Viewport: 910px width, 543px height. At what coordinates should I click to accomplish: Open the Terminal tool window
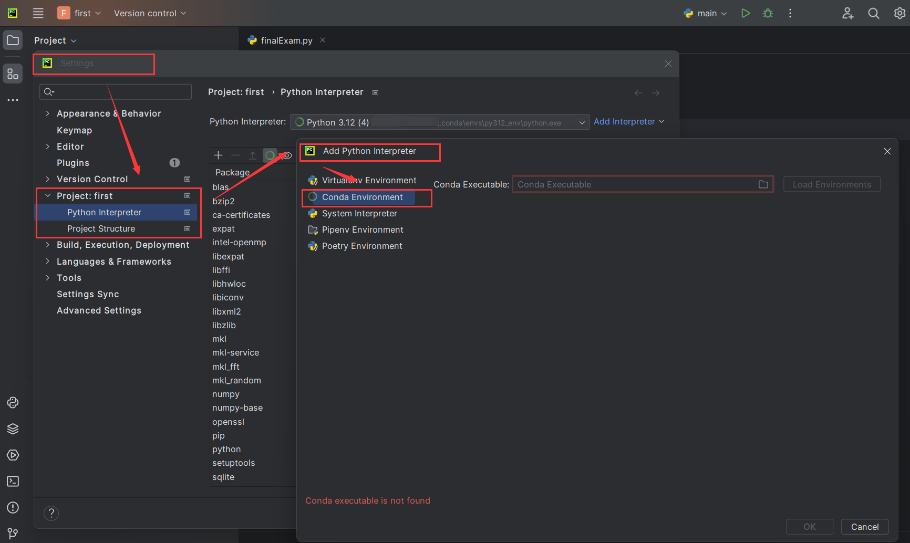pos(13,482)
